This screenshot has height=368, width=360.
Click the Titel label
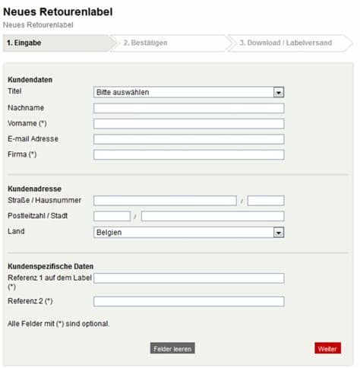click(x=14, y=91)
